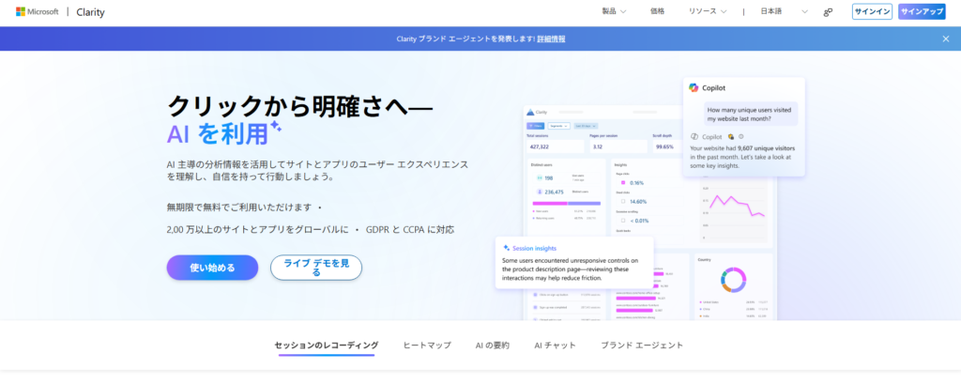This screenshot has width=961, height=384.
Task: Click the Microsoft logo
Action: [x=37, y=11]
